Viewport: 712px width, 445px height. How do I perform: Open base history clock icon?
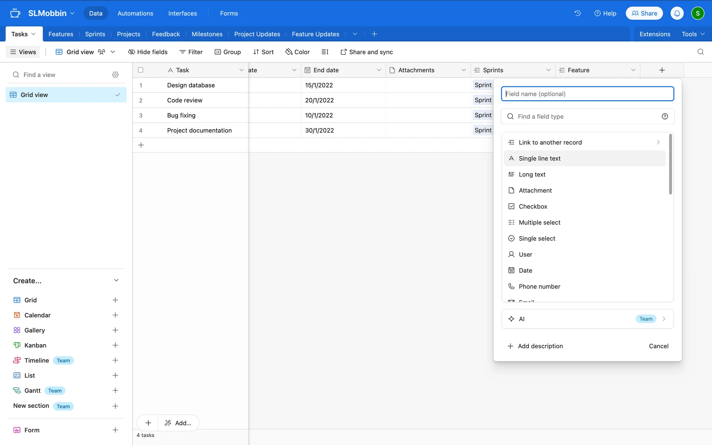[577, 13]
